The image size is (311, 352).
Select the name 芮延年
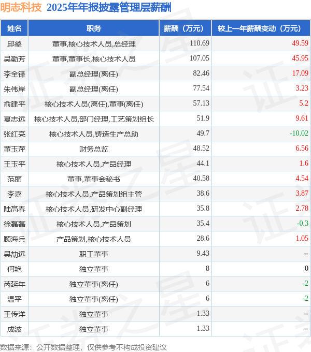tap(15, 284)
